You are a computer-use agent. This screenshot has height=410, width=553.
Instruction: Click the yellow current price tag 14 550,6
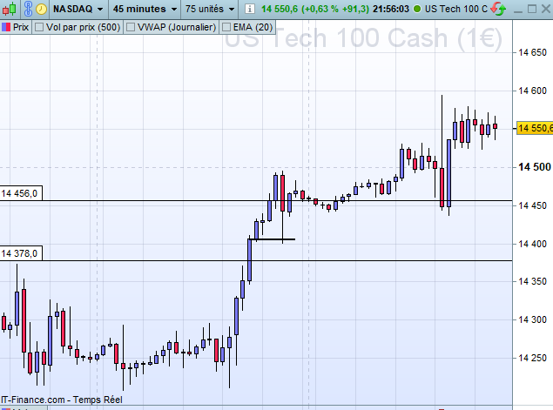[535, 128]
